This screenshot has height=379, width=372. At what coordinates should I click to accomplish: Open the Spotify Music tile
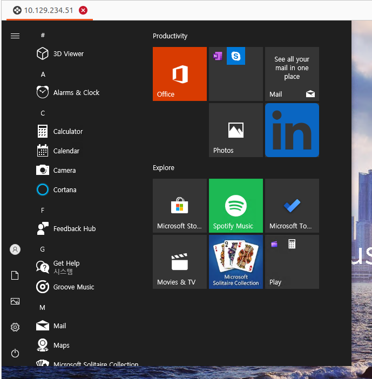236,206
